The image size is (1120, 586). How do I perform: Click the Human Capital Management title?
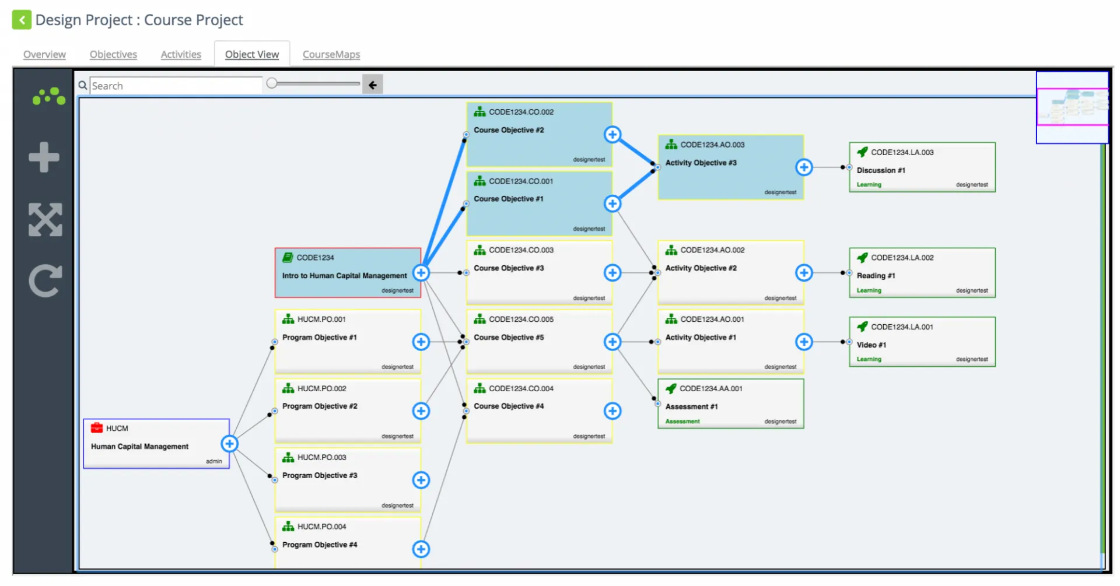(x=139, y=447)
